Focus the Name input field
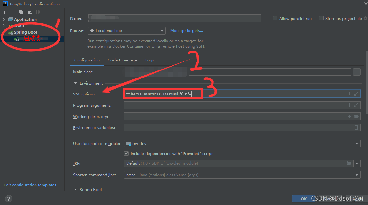The width and height of the screenshot is (368, 205). pos(175,18)
